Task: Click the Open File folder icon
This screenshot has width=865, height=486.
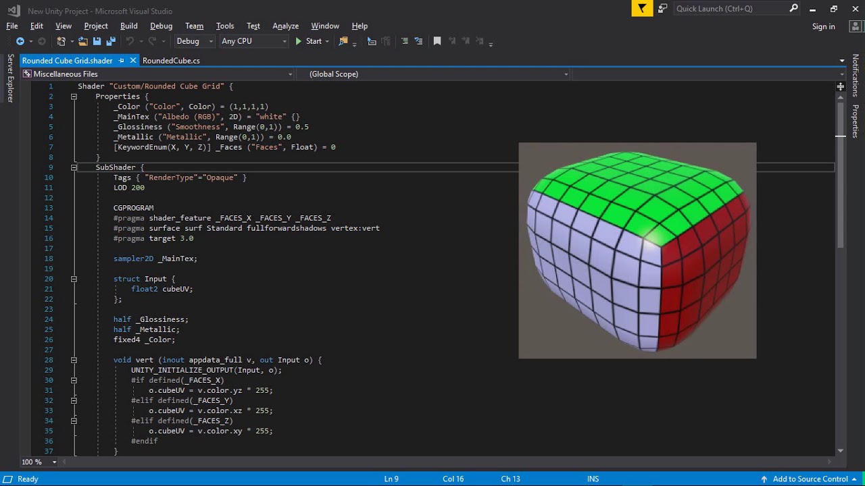Action: click(x=82, y=41)
